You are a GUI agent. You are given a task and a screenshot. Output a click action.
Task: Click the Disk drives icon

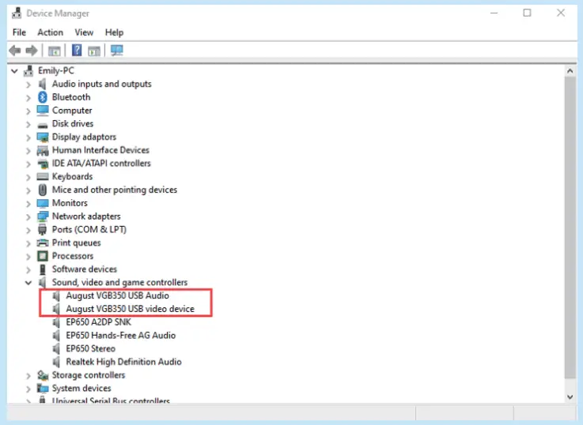(43, 125)
